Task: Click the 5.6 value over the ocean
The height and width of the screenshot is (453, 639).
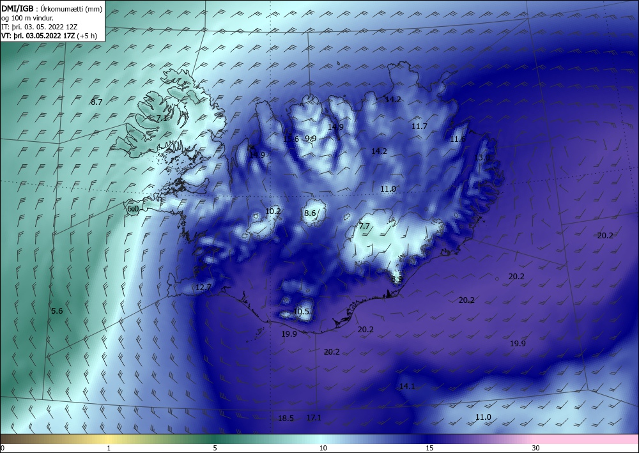Action: click(57, 311)
